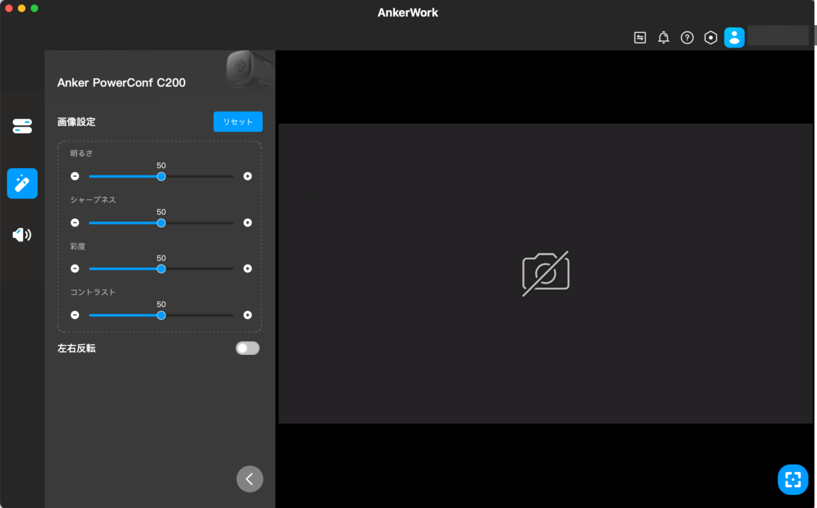Click the コントラスト label
Image resolution: width=817 pixels, height=508 pixels.
(x=93, y=292)
